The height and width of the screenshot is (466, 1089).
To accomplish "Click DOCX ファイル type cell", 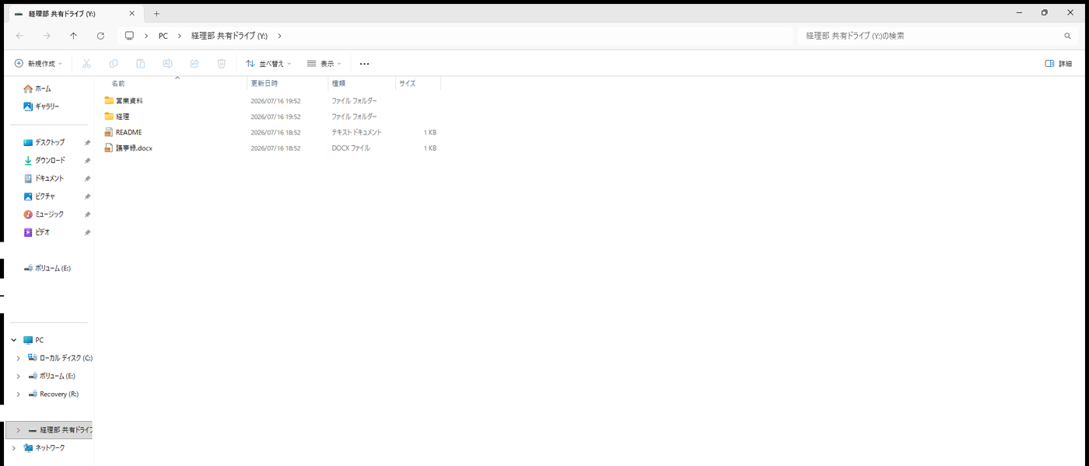I will (351, 148).
